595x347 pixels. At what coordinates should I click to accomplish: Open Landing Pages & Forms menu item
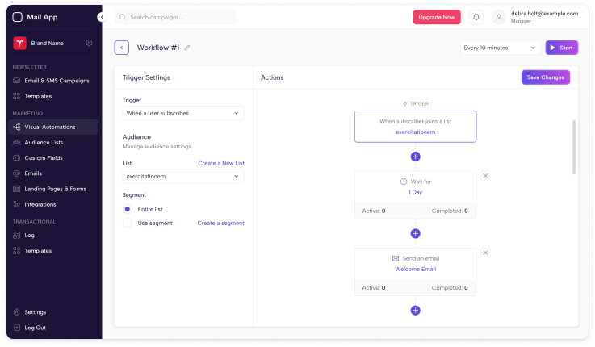pos(55,189)
